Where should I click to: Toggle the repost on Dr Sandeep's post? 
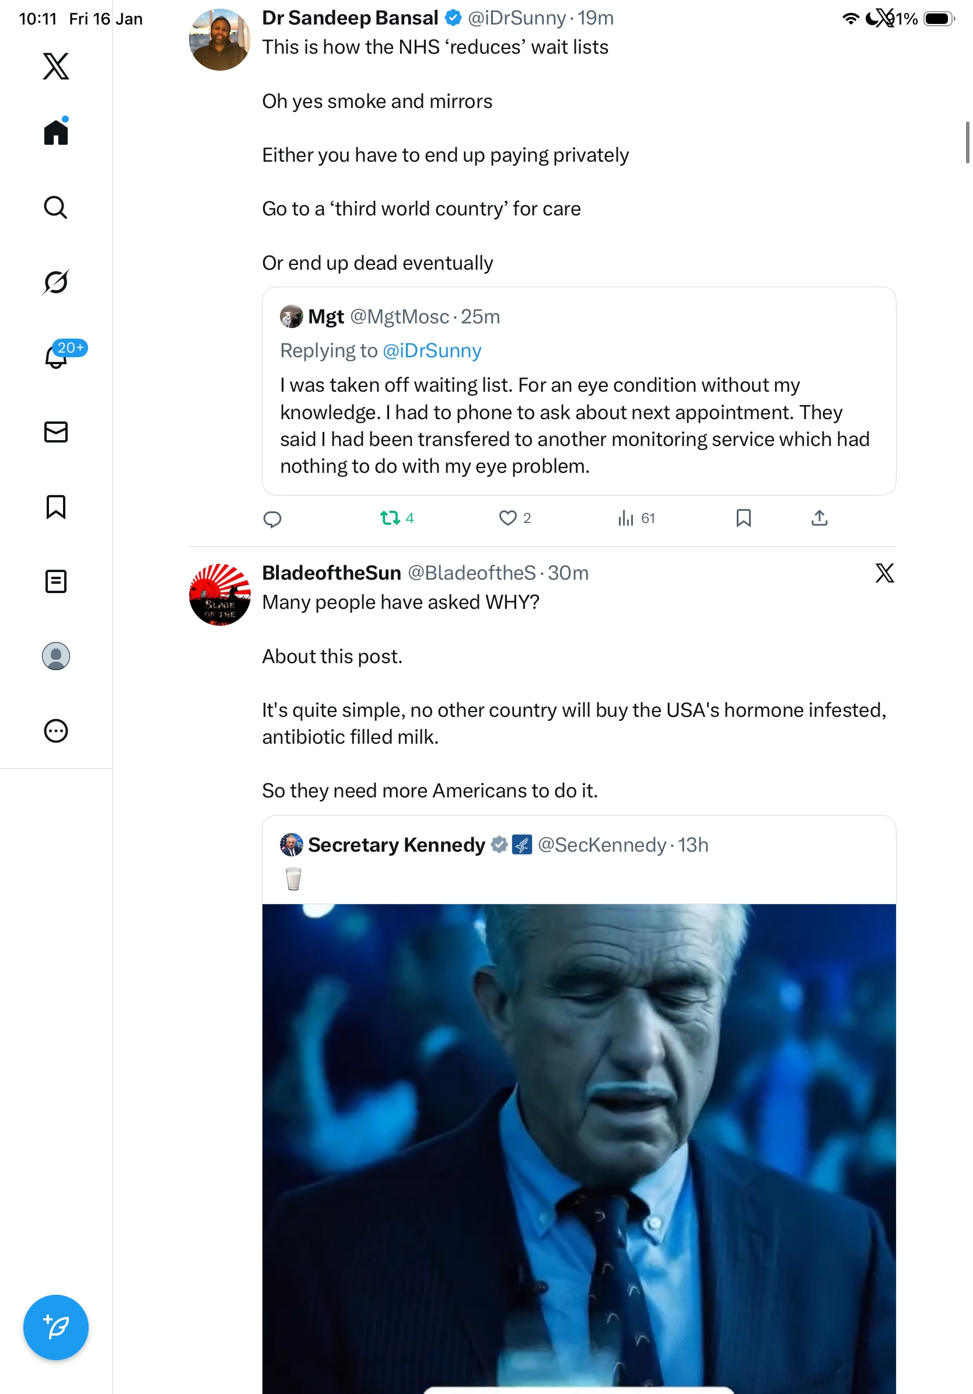click(390, 518)
